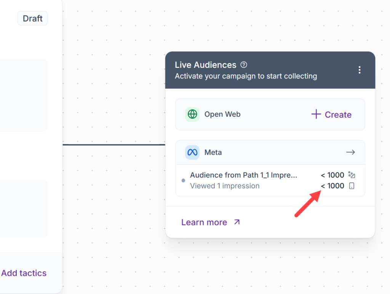Click the Meta row label
The width and height of the screenshot is (390, 294).
point(213,152)
